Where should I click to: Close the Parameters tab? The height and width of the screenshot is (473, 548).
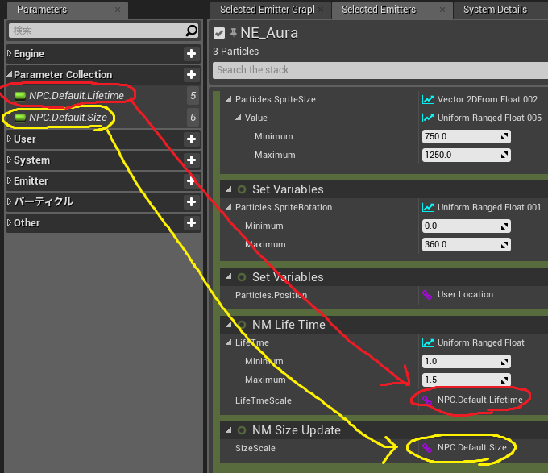coord(118,10)
